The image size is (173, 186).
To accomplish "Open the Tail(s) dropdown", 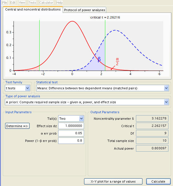I will click(71, 119).
